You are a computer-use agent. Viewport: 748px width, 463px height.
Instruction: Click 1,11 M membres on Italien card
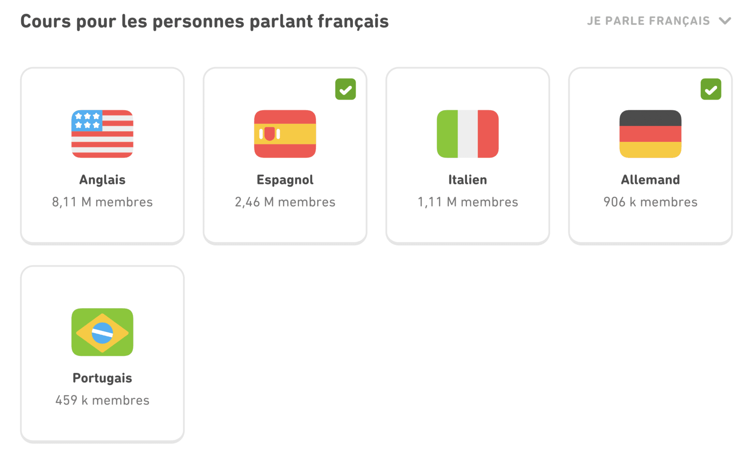(x=467, y=202)
